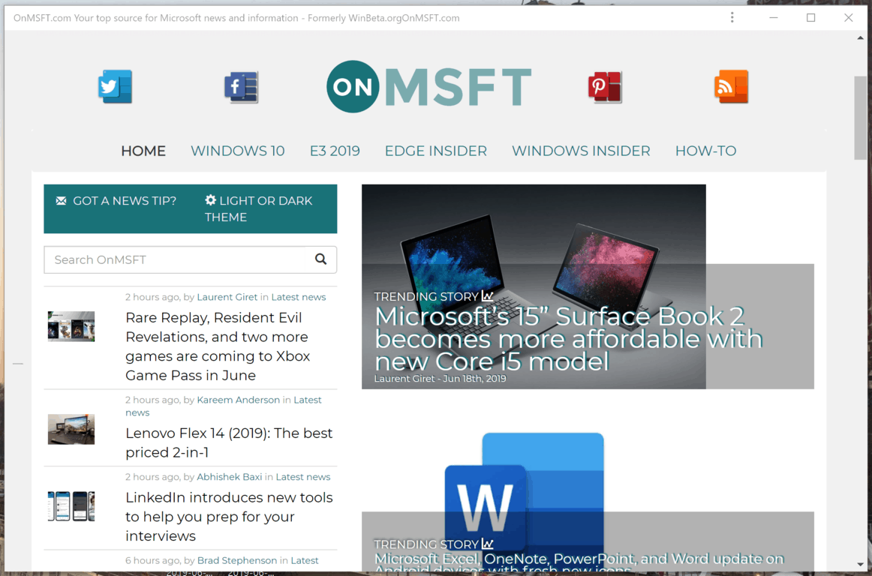Click the envelope icon beside Got a News Tip

click(x=62, y=201)
